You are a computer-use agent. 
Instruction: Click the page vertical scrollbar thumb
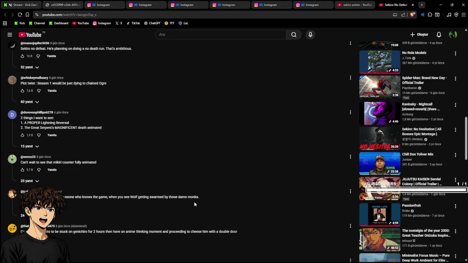(466, 138)
